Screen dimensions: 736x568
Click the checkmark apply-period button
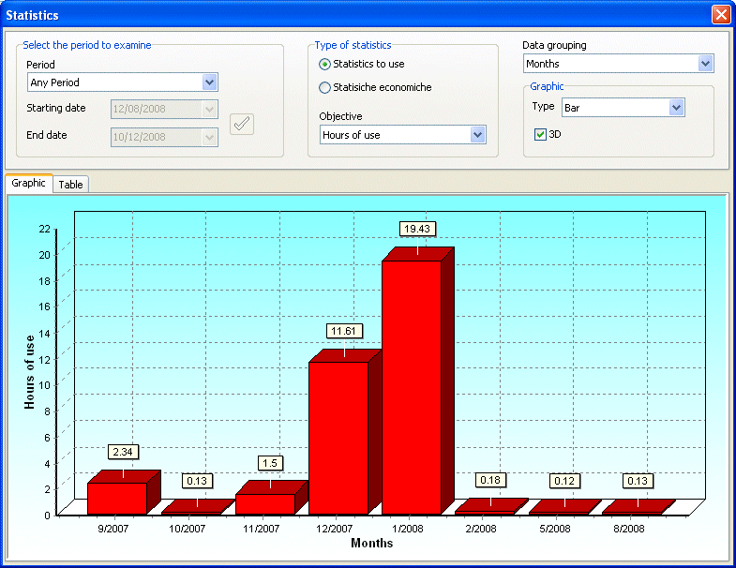[242, 125]
